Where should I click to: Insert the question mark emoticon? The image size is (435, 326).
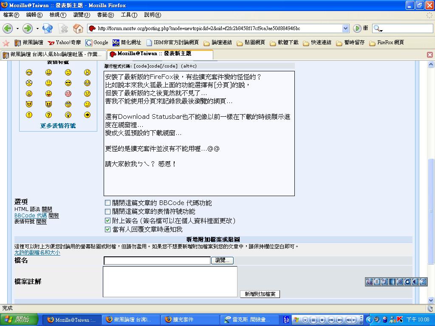click(x=49, y=115)
